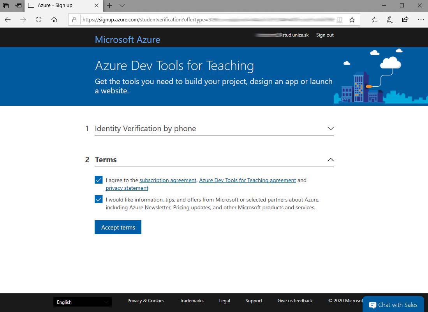This screenshot has height=312, width=428.
Task: Maximize the browser window
Action: click(x=402, y=5)
